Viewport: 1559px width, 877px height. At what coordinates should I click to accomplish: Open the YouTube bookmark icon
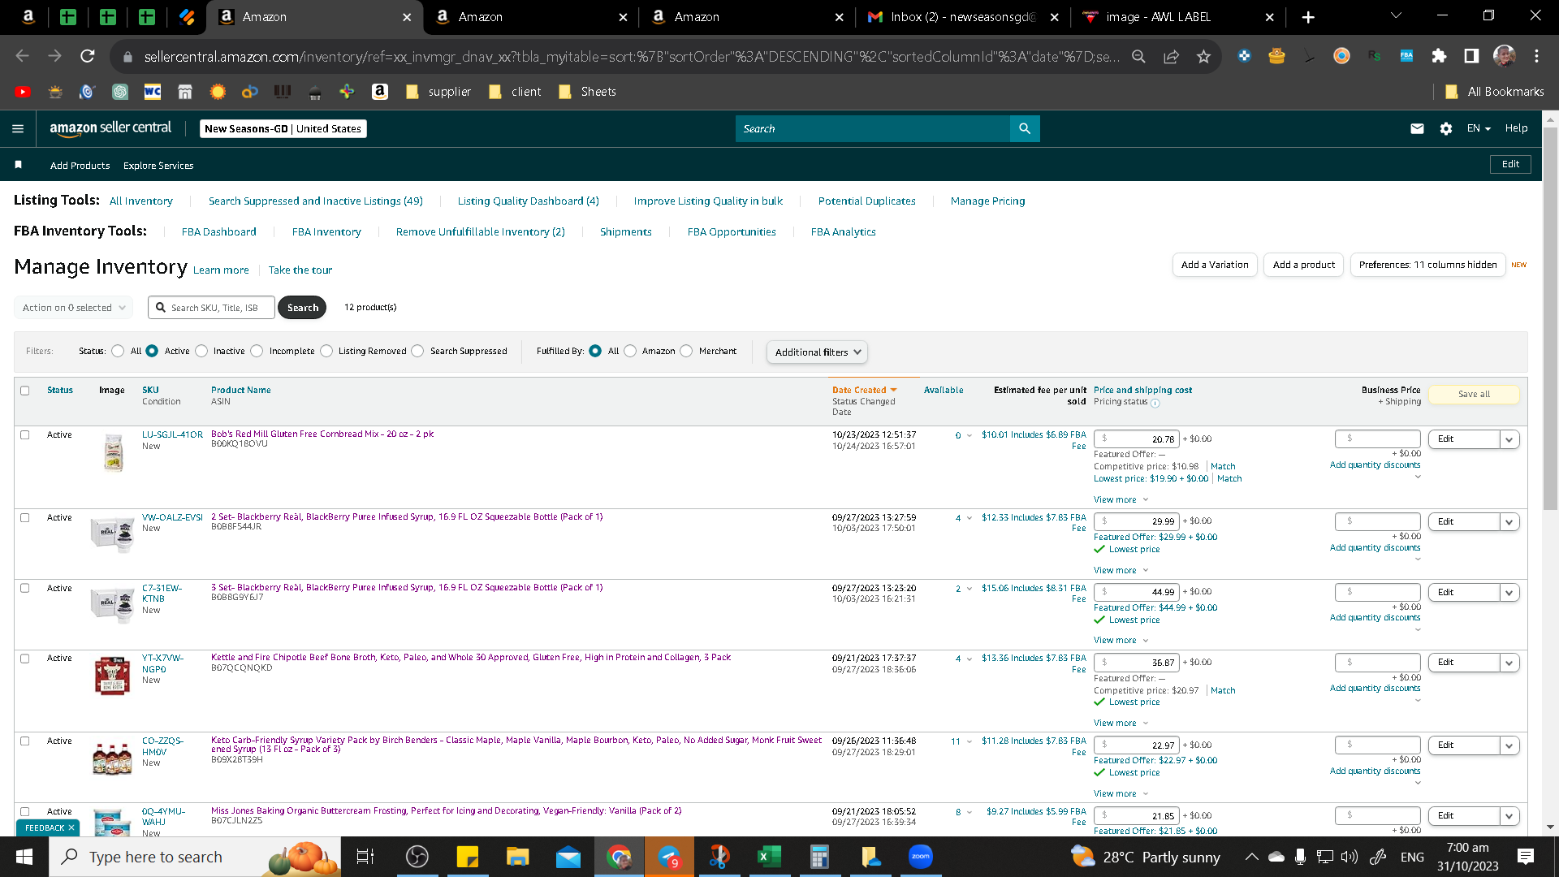click(x=23, y=92)
